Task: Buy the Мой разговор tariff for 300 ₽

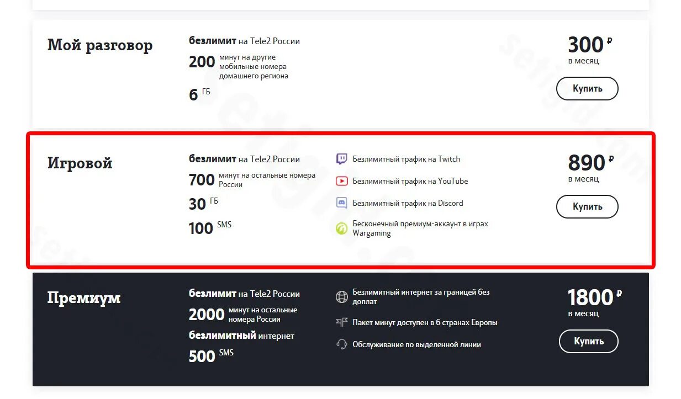Action: click(x=587, y=88)
